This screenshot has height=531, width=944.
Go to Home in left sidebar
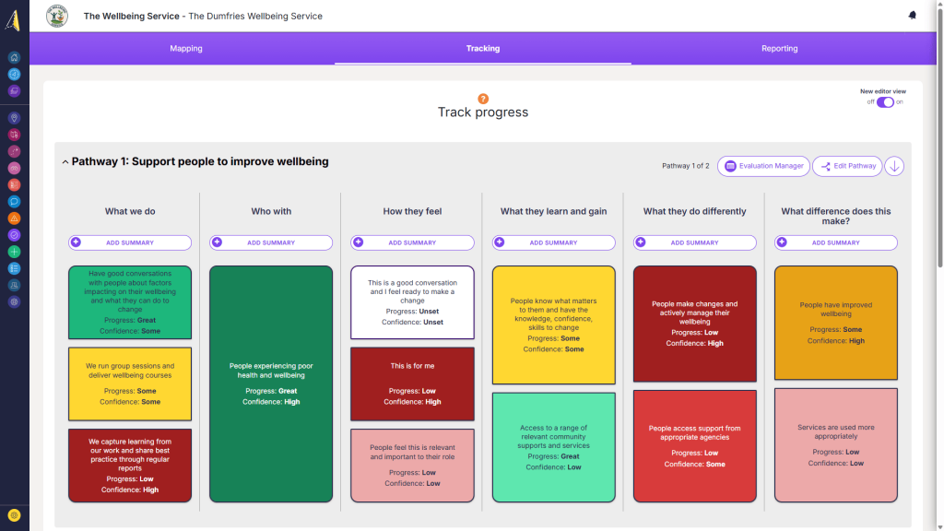14,57
